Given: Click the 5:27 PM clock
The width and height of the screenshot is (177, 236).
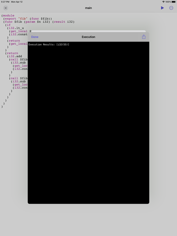Looking at the screenshot, I should click(5, 2).
